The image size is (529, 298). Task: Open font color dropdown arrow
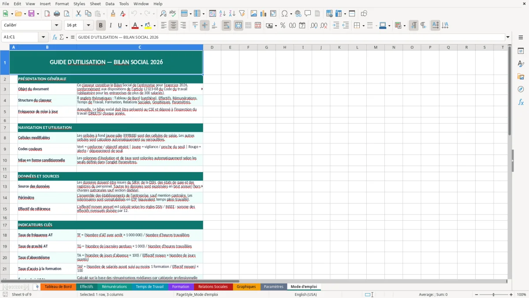[x=142, y=26]
